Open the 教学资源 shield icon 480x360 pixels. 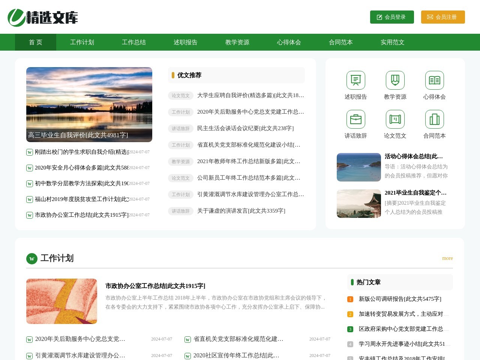coord(395,80)
